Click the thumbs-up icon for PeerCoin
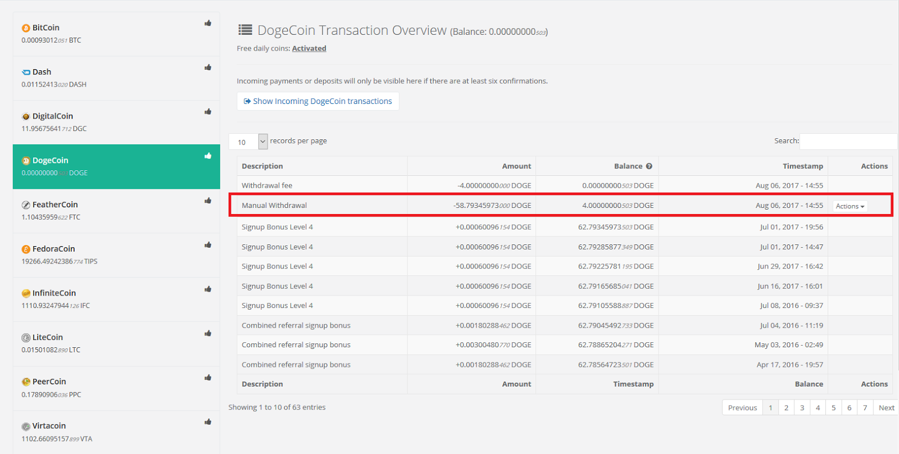The image size is (899, 454). pyautogui.click(x=208, y=378)
